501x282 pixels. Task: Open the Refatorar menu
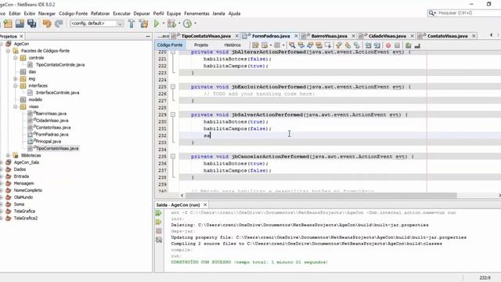(100, 13)
